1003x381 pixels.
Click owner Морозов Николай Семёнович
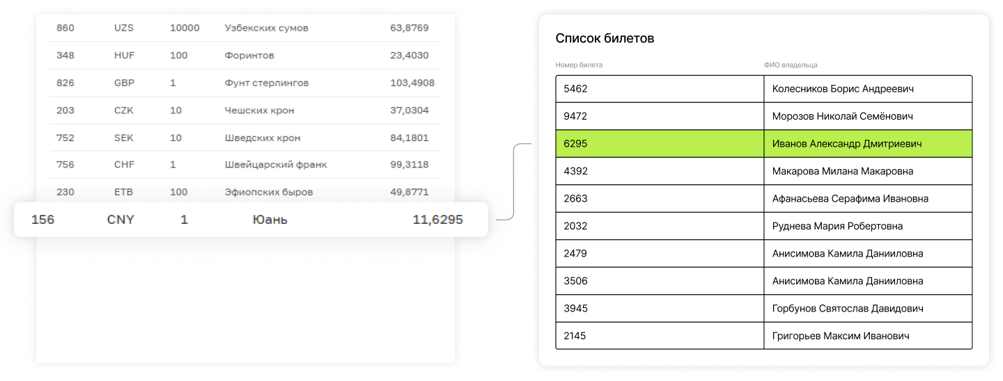pos(842,116)
